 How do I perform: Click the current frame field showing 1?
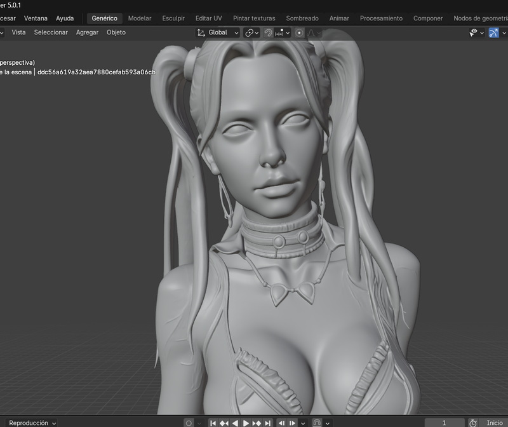(x=444, y=423)
